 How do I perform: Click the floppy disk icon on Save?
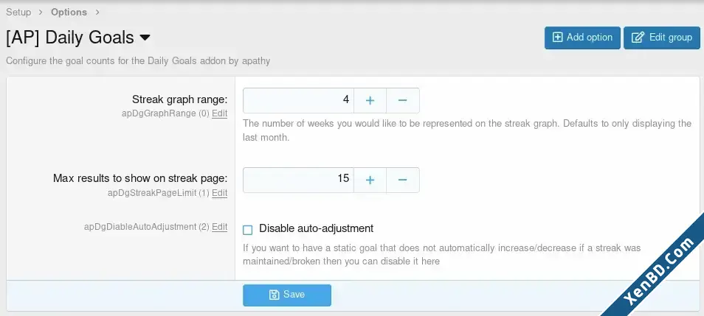274,295
